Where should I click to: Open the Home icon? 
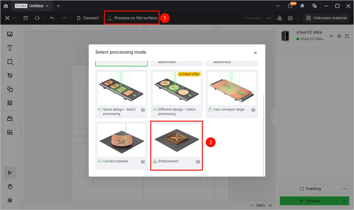(x=6, y=6)
